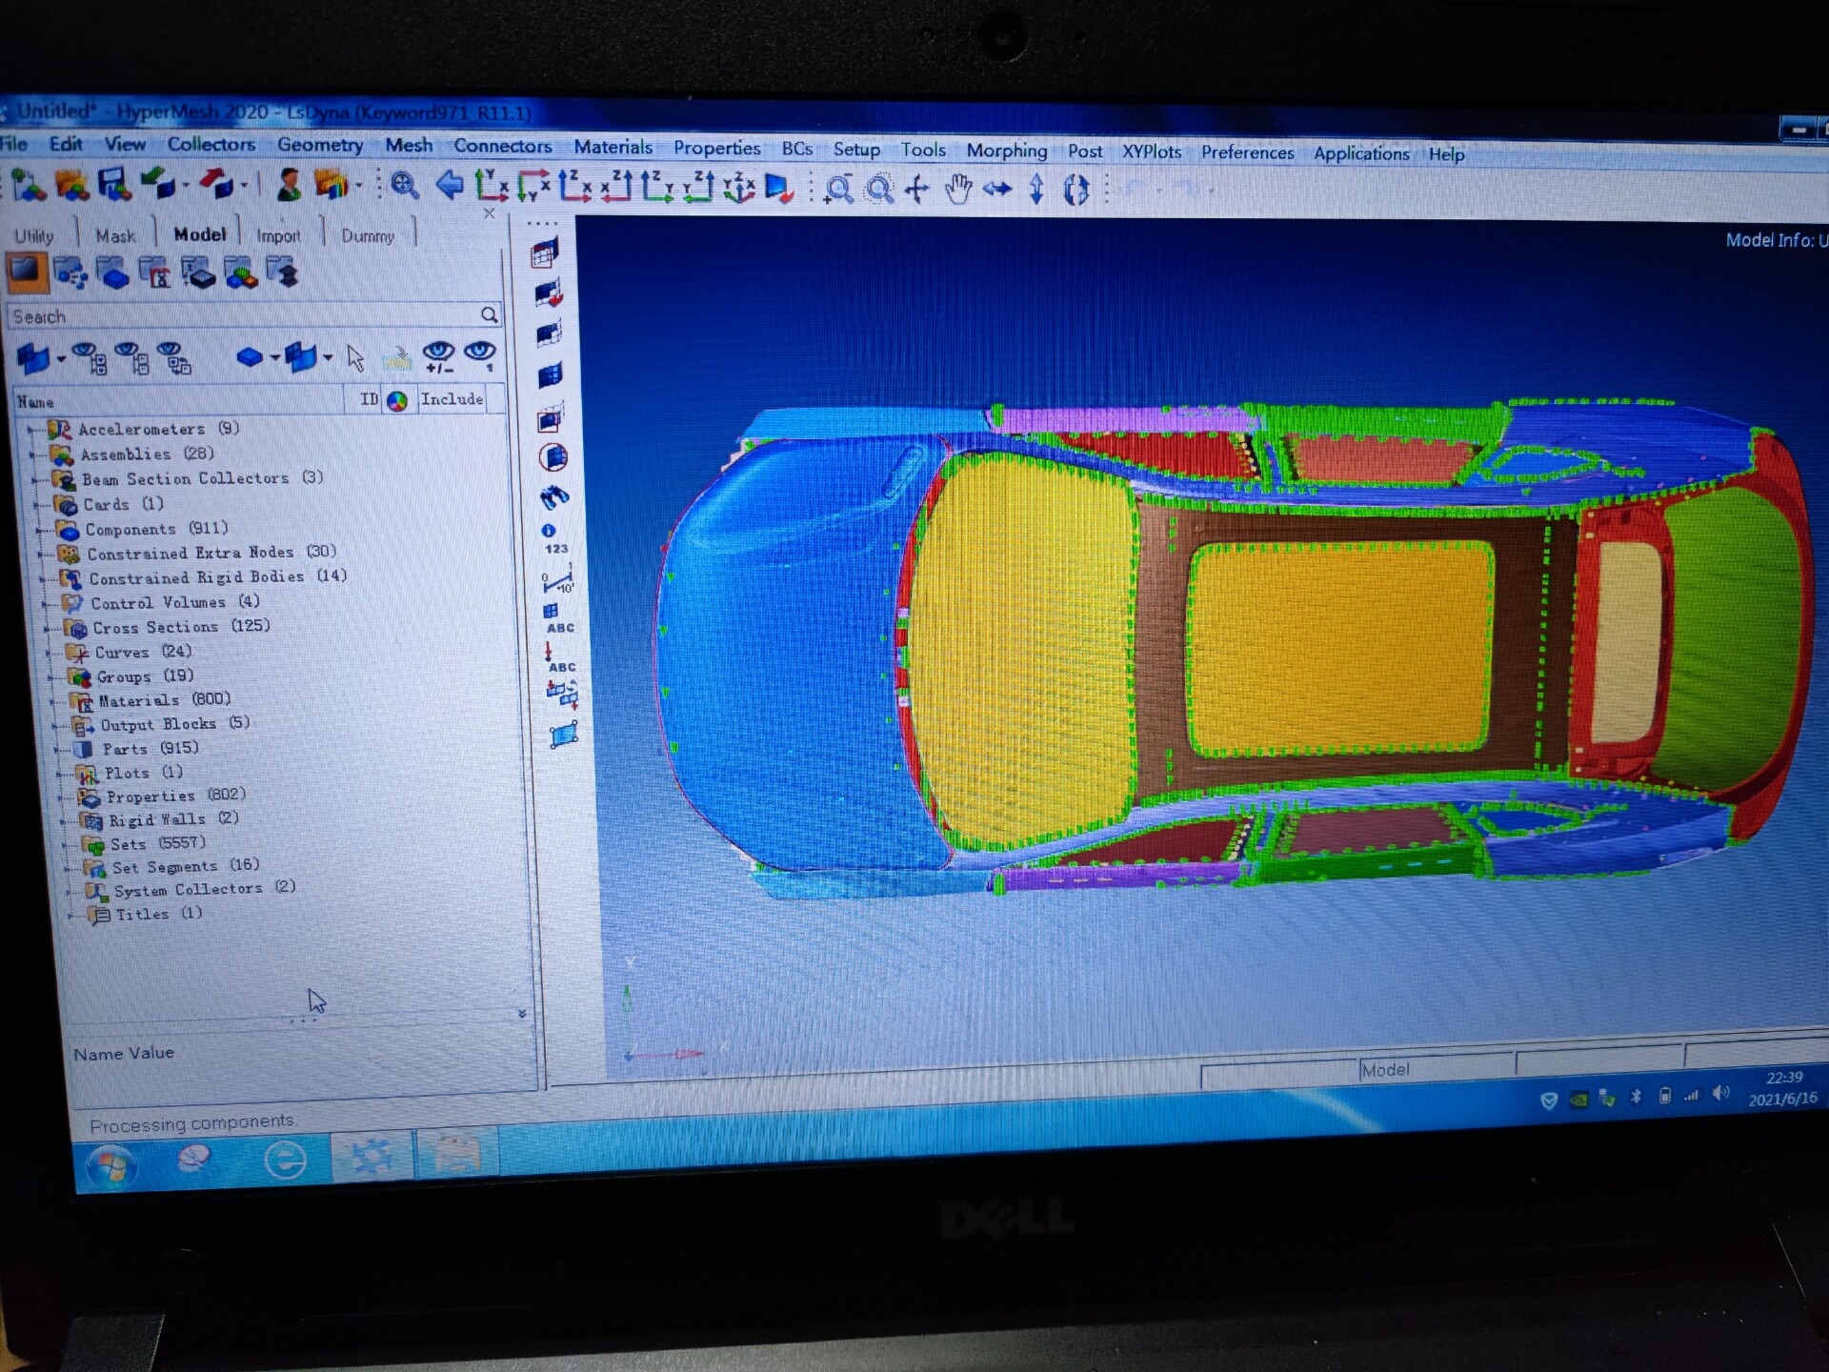The width and height of the screenshot is (1829, 1372).
Task: Toggle the display all eye tree icon
Action: 89,358
